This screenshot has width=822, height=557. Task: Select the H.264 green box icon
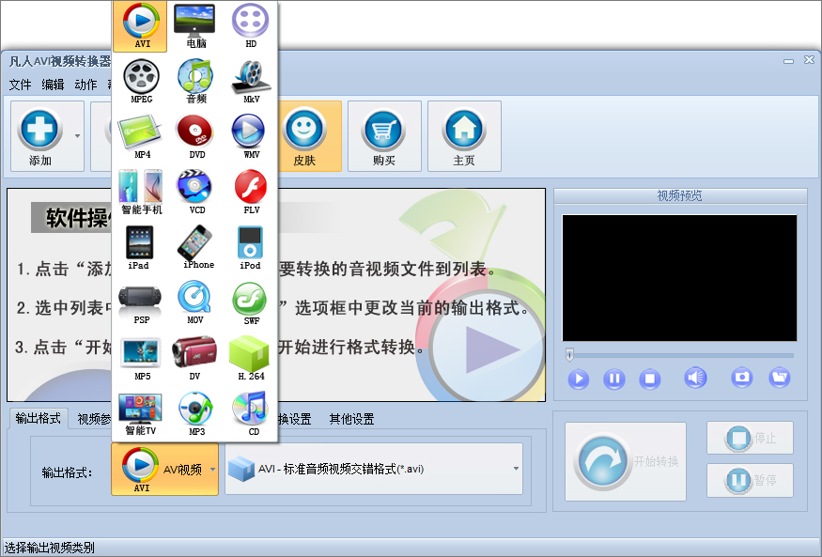pos(251,359)
